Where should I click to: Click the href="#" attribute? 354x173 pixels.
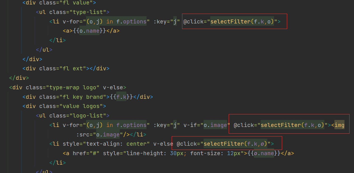(x=86, y=153)
